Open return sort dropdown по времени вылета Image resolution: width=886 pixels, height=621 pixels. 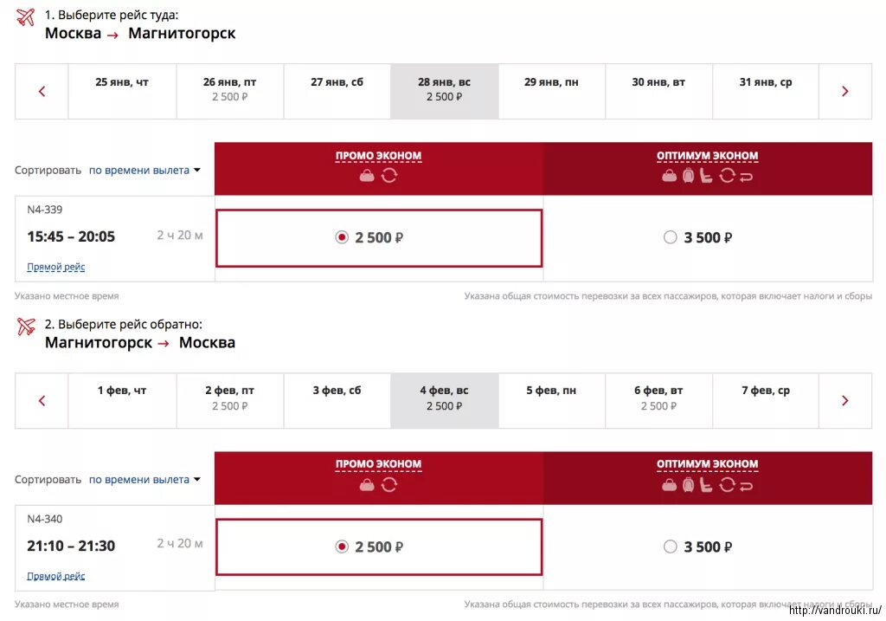(144, 479)
